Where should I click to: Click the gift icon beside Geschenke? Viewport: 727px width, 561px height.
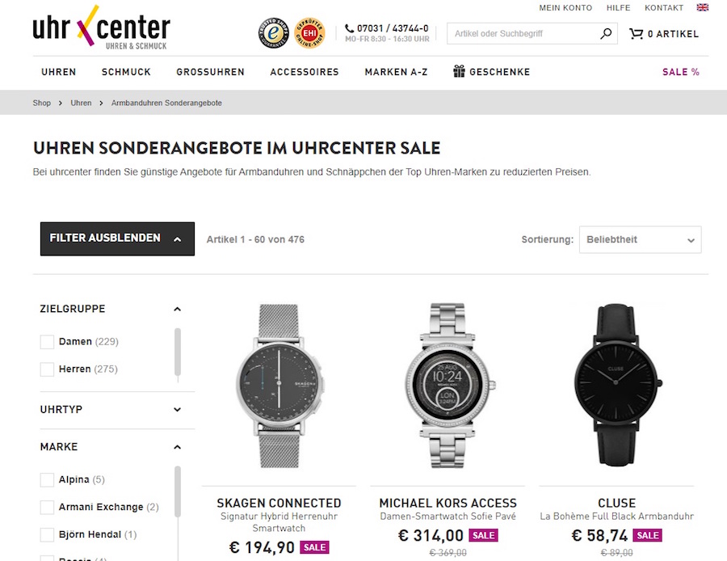click(460, 71)
